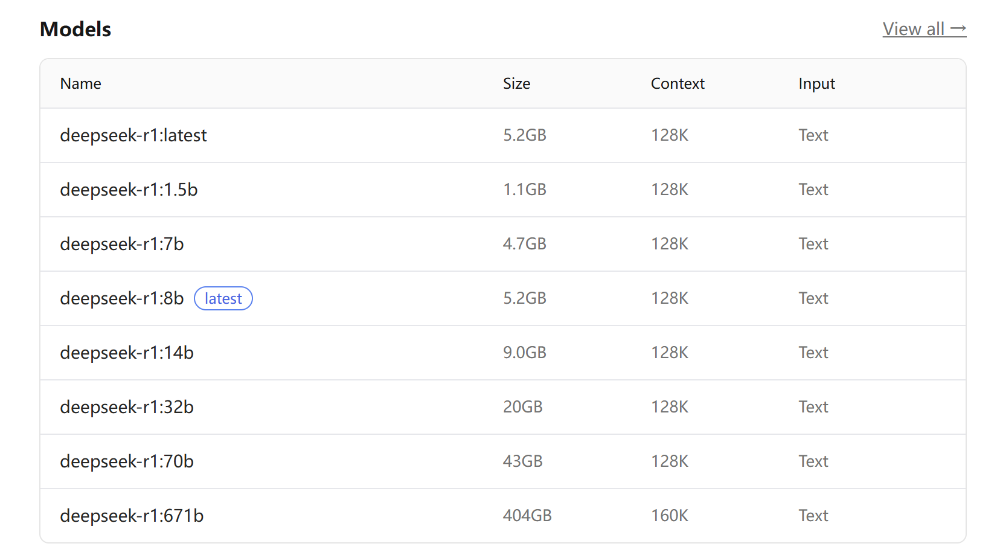Click the 5.2GB size in deepseek-r1:latest row
1000x558 pixels.
(x=525, y=135)
